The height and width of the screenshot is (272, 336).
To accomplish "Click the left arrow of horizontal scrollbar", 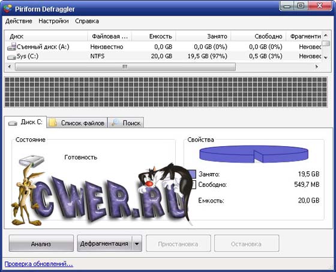I will point(9,67).
